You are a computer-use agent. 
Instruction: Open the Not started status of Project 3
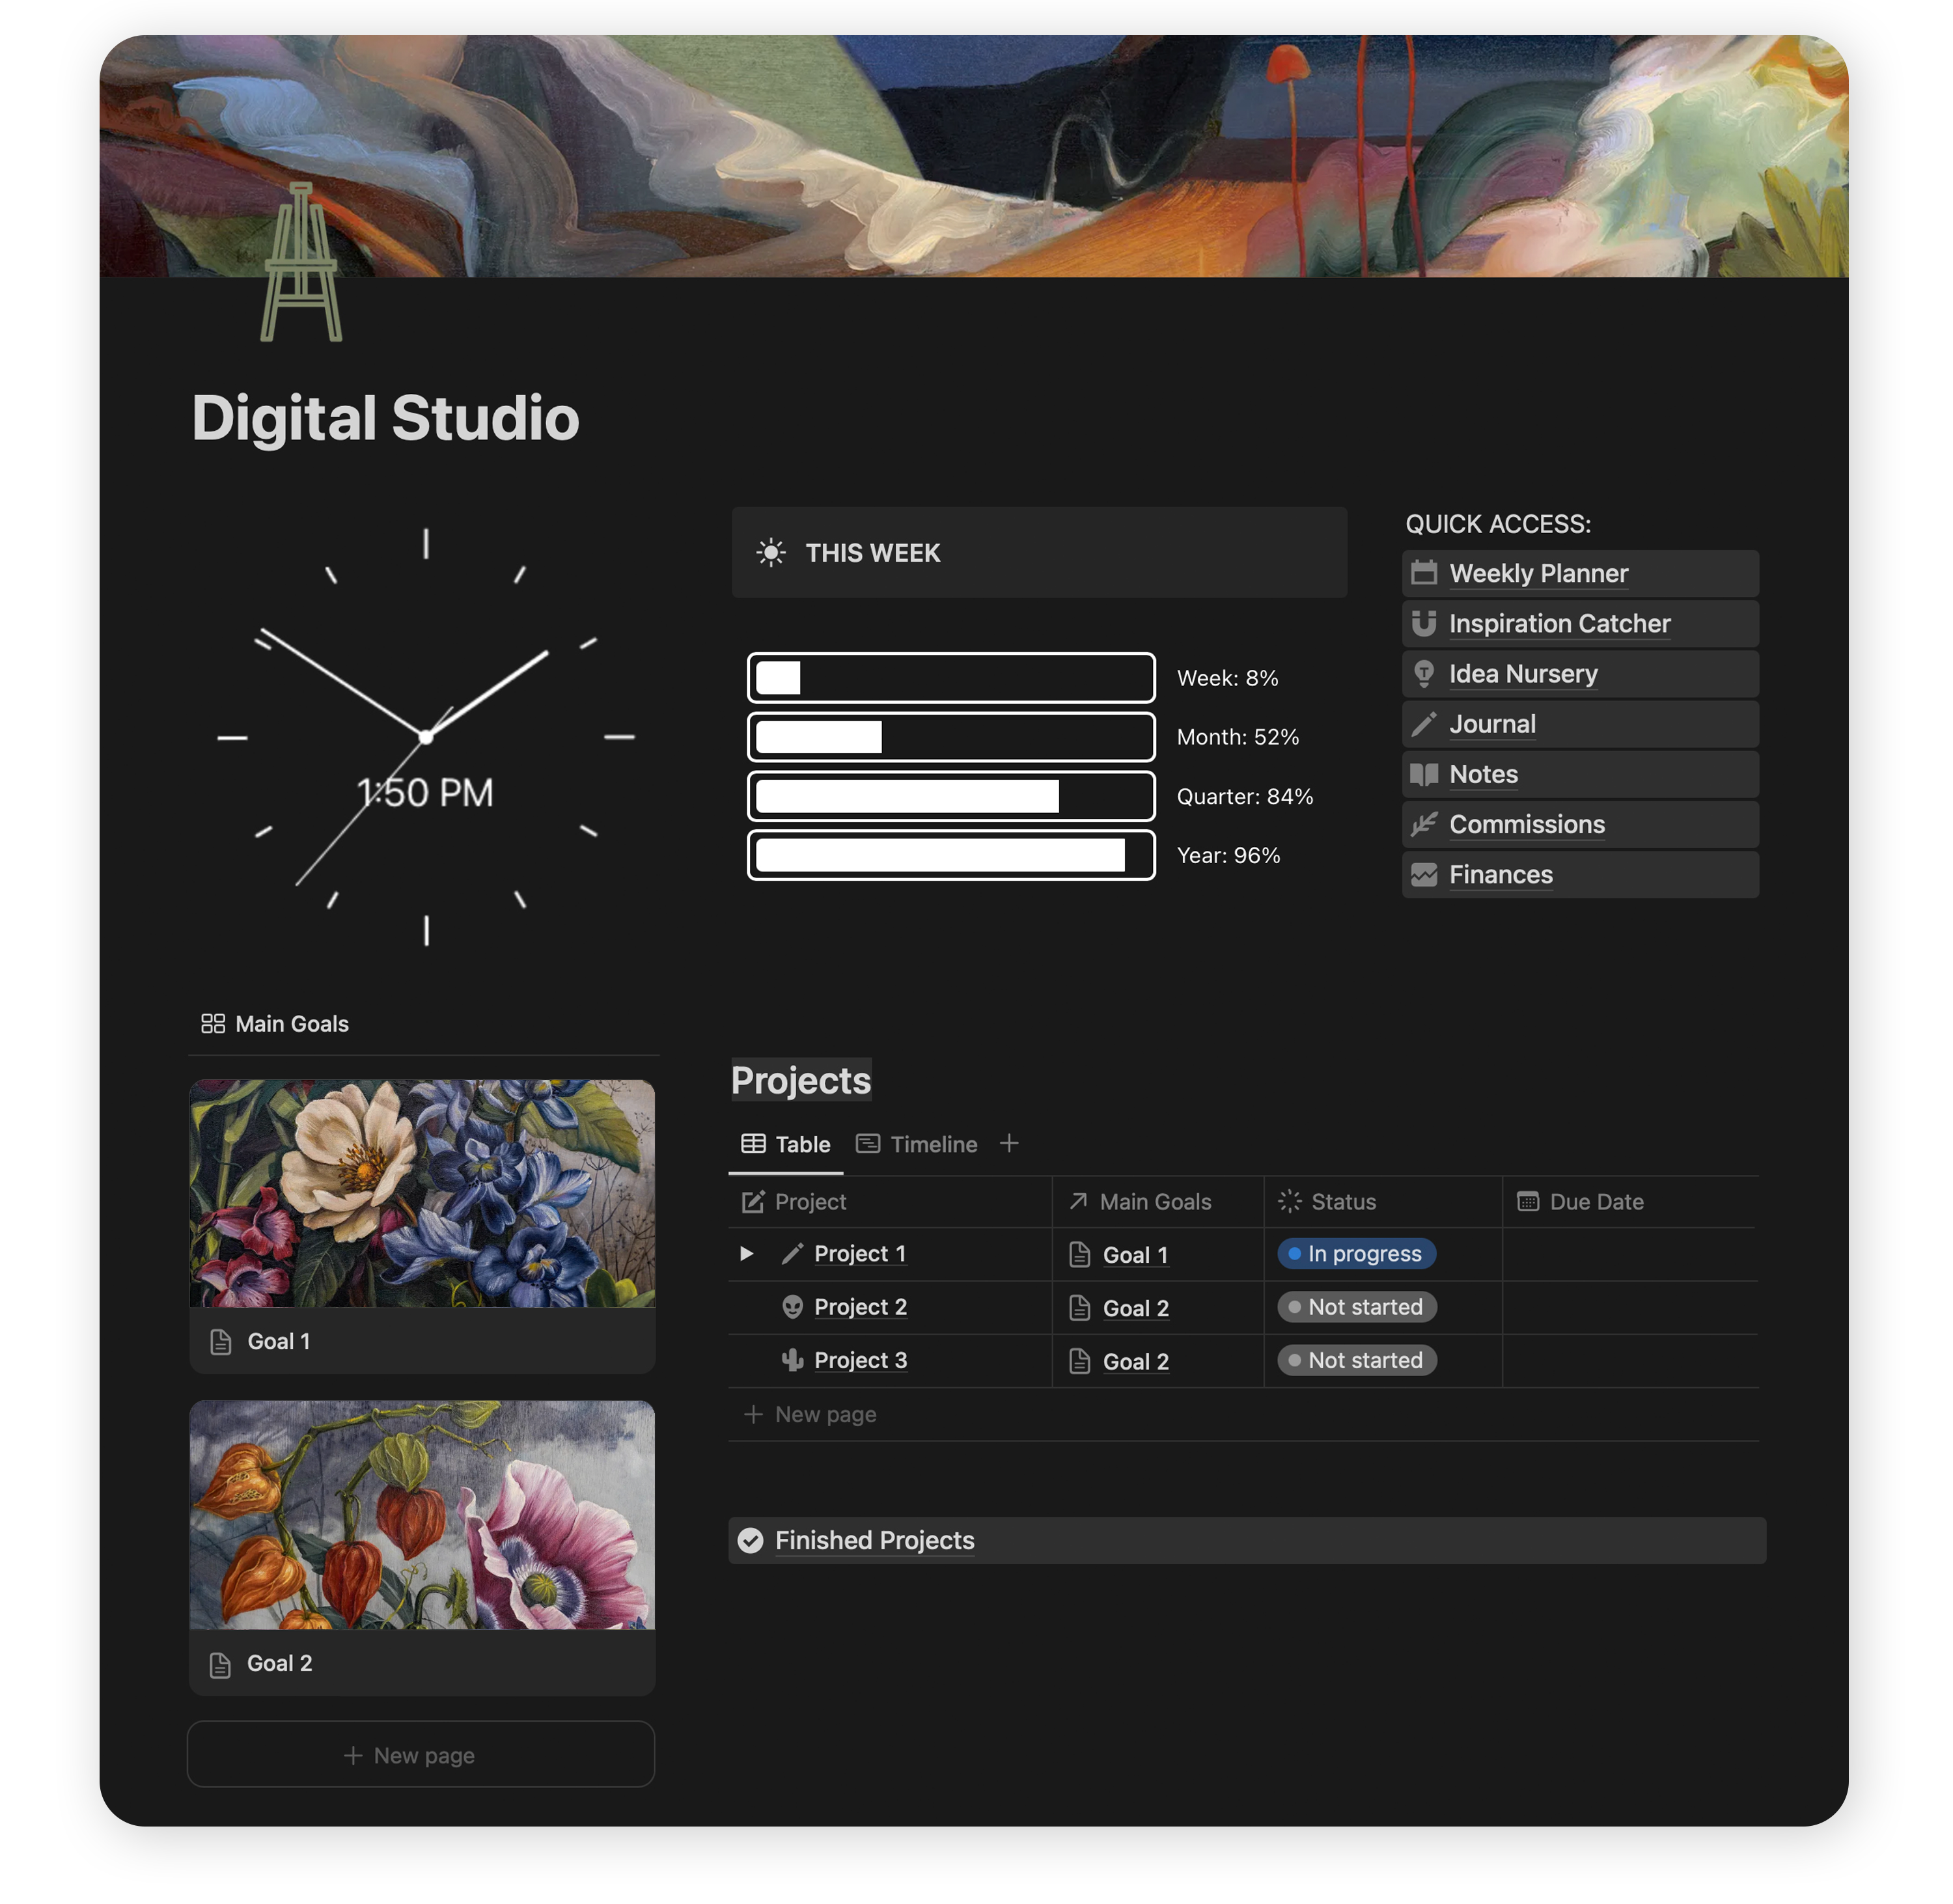1356,1360
